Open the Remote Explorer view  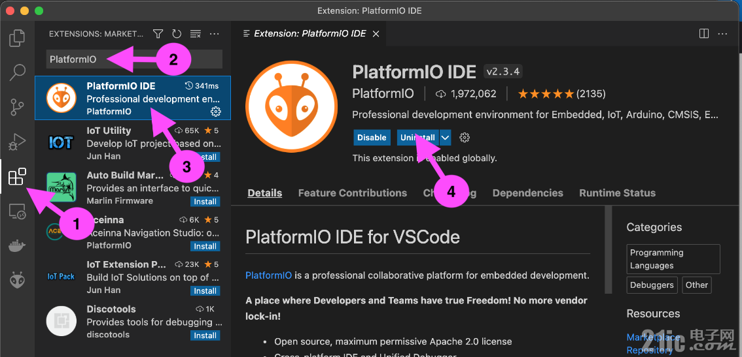tap(18, 211)
